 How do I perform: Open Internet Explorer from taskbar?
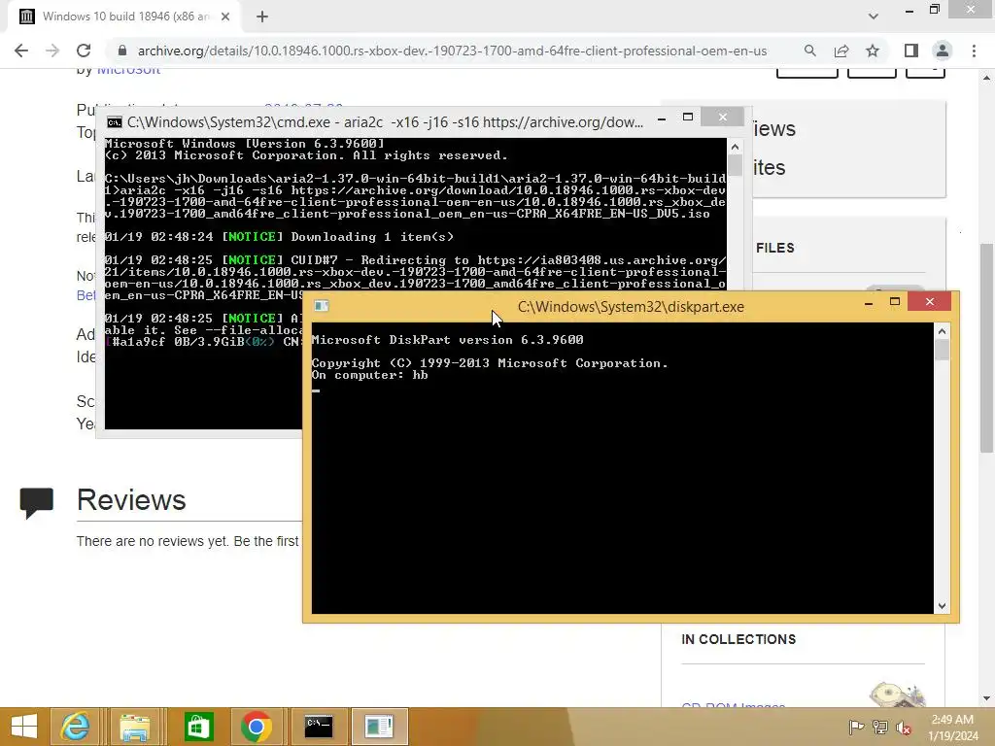[x=75, y=727]
